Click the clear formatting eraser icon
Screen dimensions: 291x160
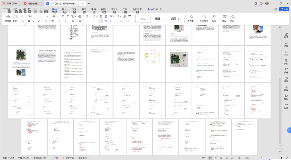coord(80,16)
